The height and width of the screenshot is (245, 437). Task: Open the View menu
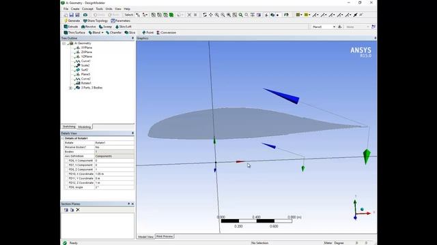pos(118,9)
